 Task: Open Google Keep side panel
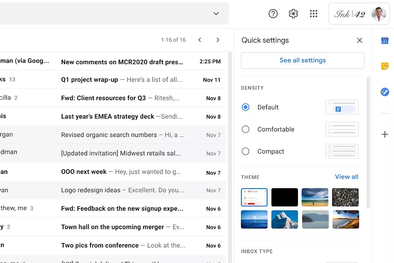[385, 66]
